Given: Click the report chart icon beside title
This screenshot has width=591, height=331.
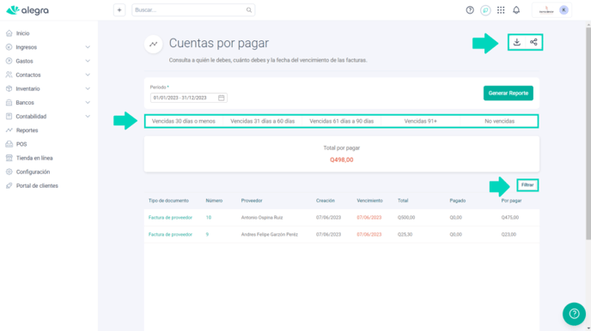Looking at the screenshot, I should (x=154, y=44).
